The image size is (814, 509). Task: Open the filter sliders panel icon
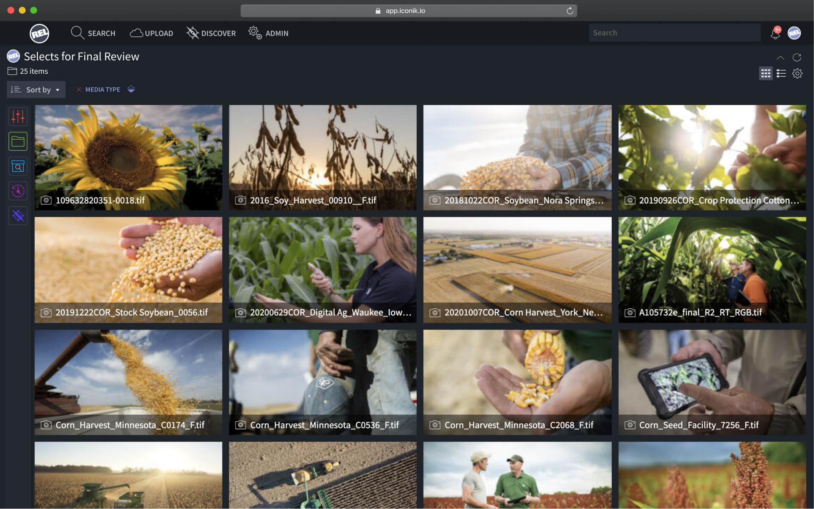coord(18,116)
